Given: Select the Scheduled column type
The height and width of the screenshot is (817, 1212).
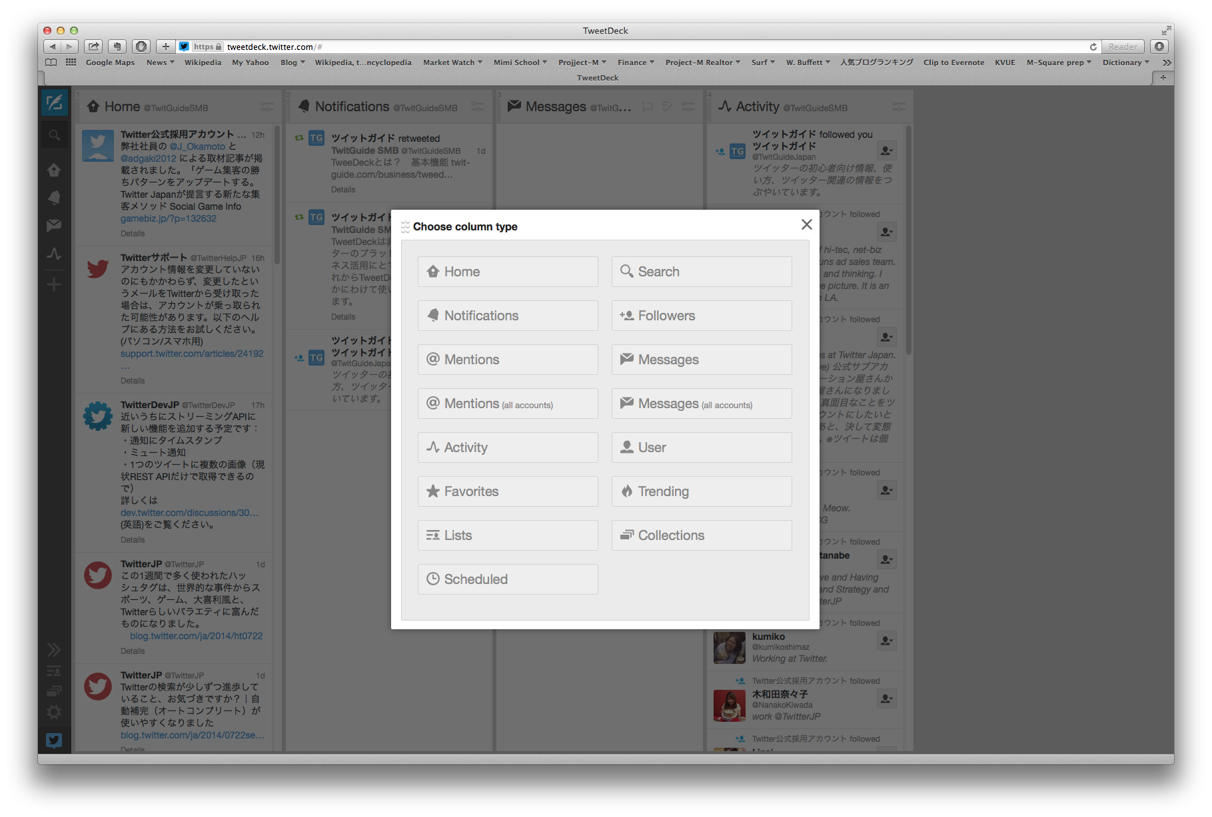Looking at the screenshot, I should coord(508,579).
